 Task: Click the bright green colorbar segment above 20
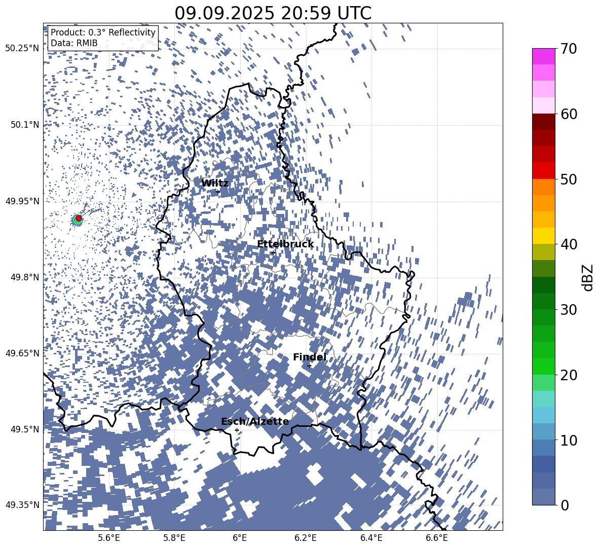[543, 367]
